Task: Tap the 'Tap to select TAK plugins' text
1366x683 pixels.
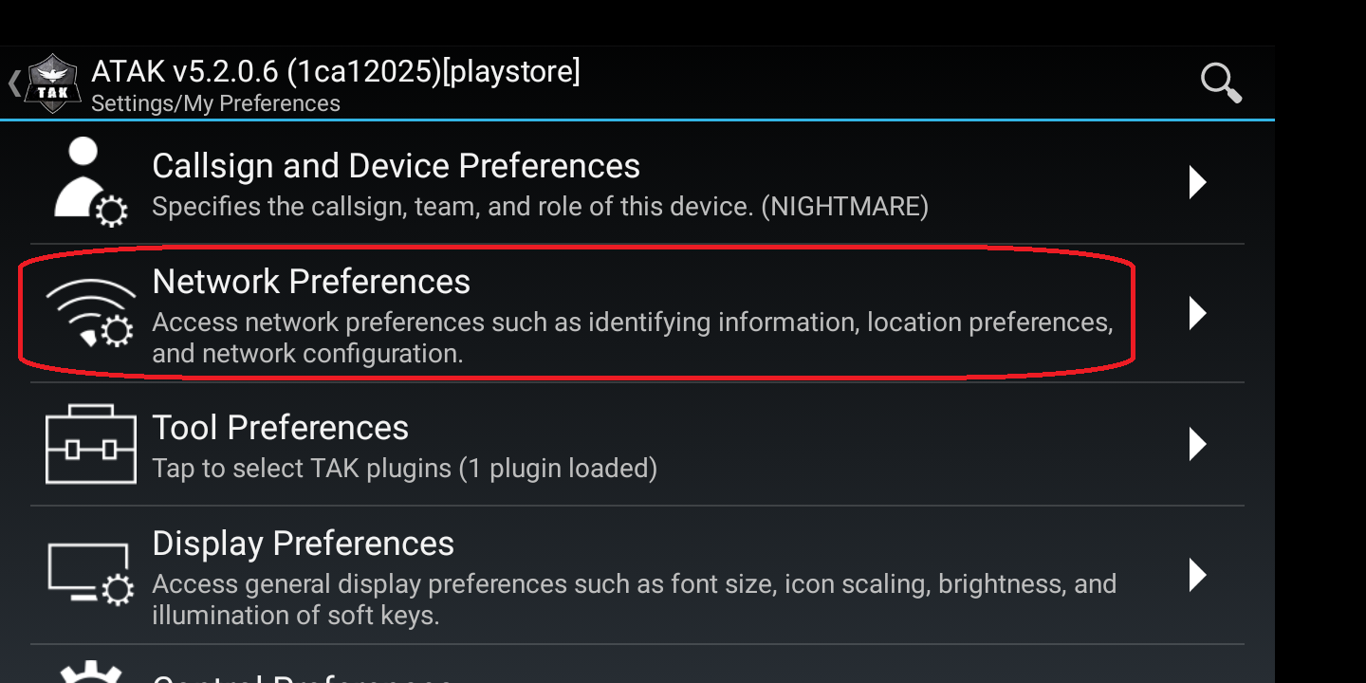Action: (x=404, y=468)
